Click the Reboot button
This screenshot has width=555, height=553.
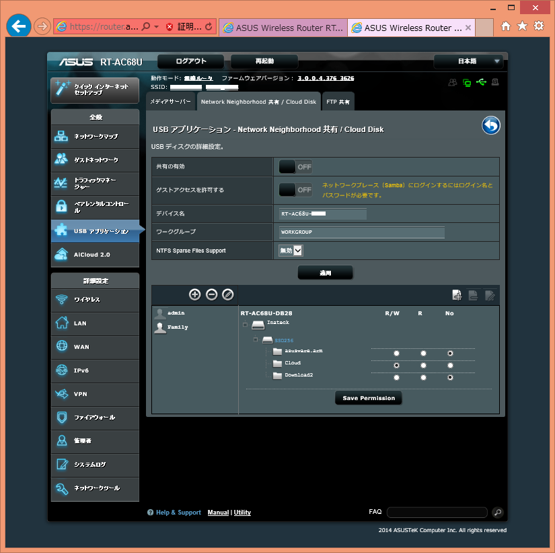click(264, 61)
